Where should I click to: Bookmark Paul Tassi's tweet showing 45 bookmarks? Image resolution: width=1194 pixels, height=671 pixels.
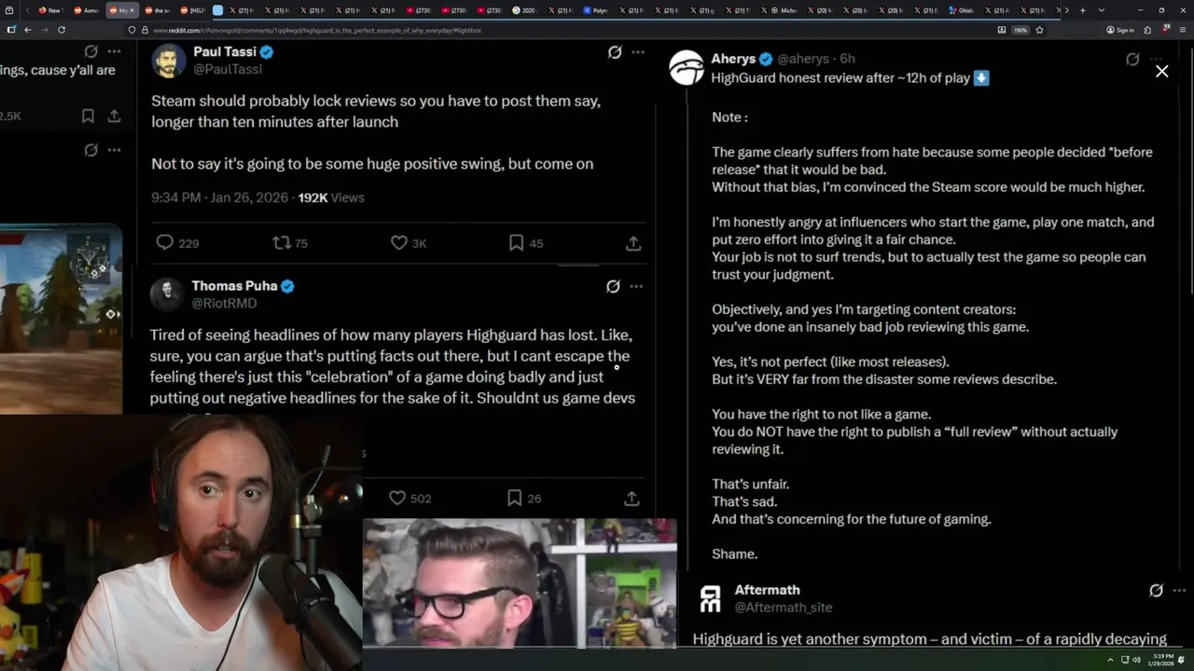(526, 243)
